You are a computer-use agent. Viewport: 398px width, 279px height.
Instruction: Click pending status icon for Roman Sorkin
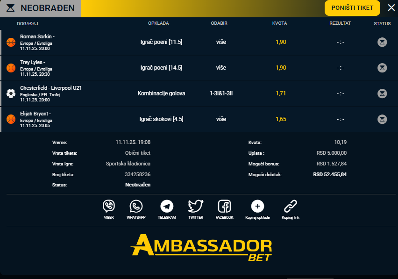click(382, 42)
